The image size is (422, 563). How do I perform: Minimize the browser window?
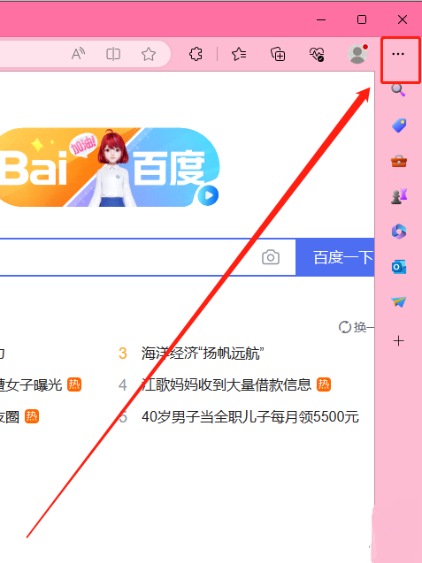321,19
